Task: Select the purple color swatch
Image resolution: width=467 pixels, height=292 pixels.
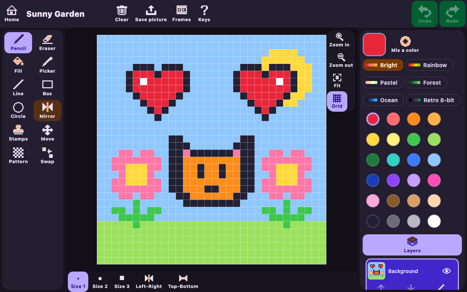Action: [x=393, y=180]
